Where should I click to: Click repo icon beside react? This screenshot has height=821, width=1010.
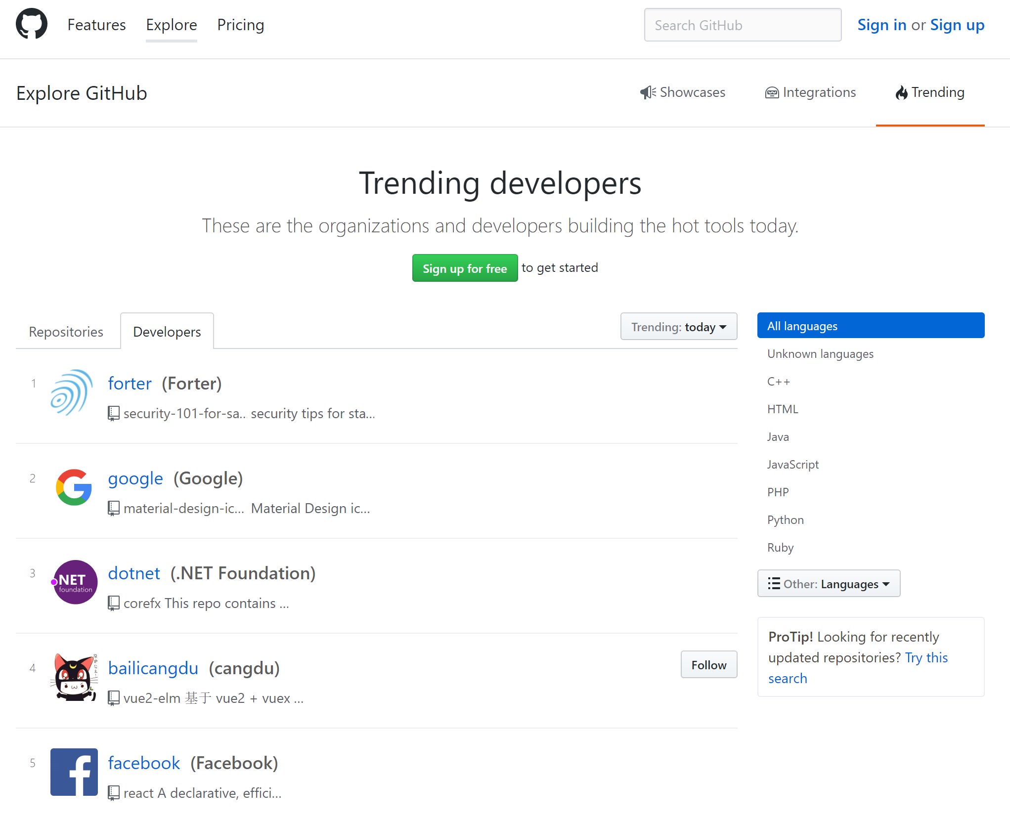point(114,793)
